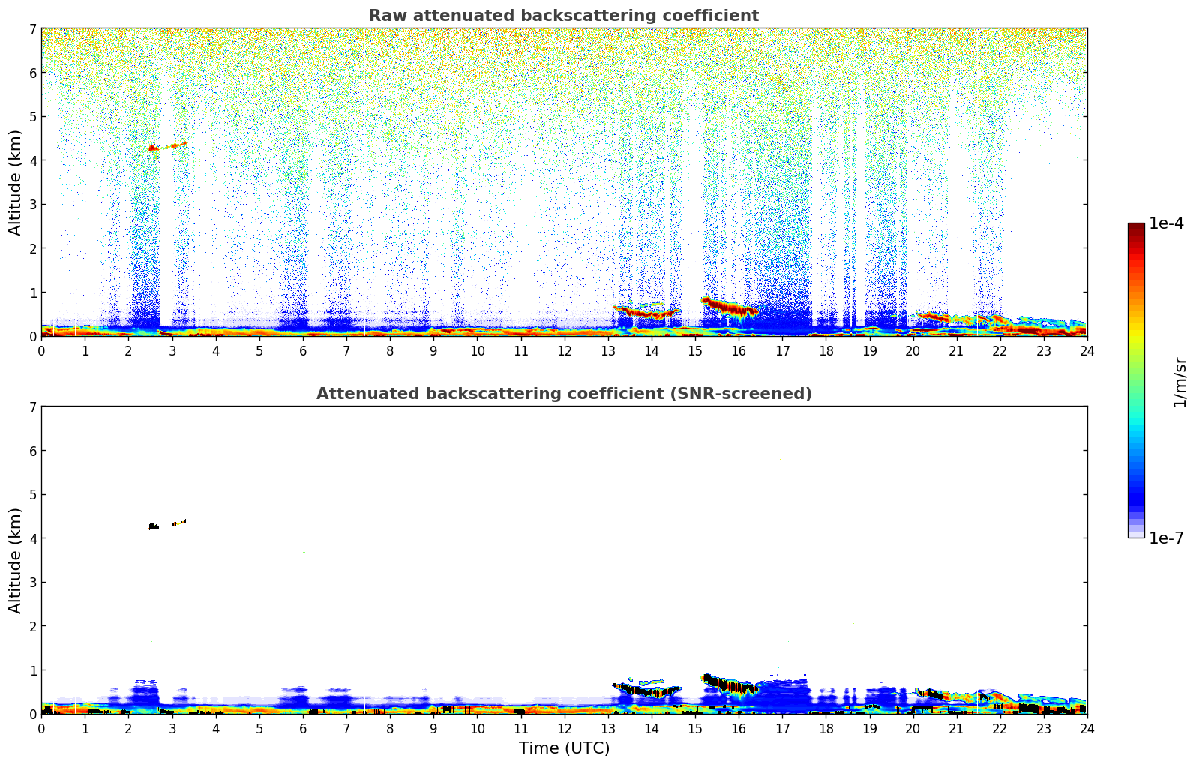Click the title "Raw attenuated backscattering coefficient"
Screen dimensions: 1196x765
coord(564,16)
